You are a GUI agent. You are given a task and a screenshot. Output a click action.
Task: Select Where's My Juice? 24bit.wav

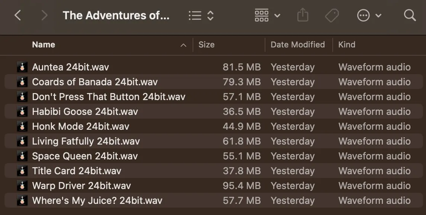coord(213,201)
